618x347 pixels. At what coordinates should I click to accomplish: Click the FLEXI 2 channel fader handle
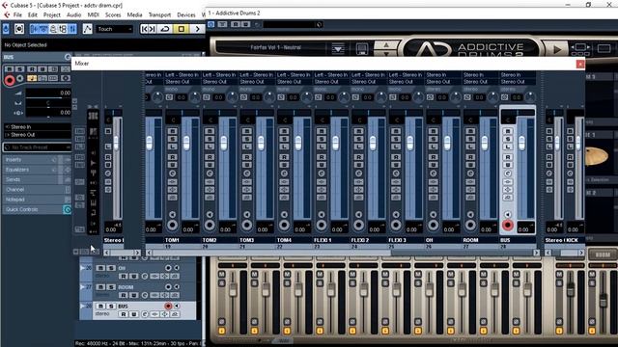coord(373,144)
